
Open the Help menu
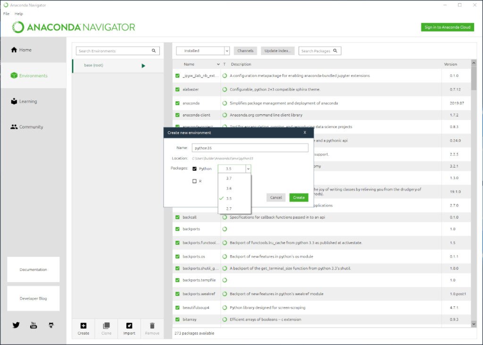(x=18, y=14)
